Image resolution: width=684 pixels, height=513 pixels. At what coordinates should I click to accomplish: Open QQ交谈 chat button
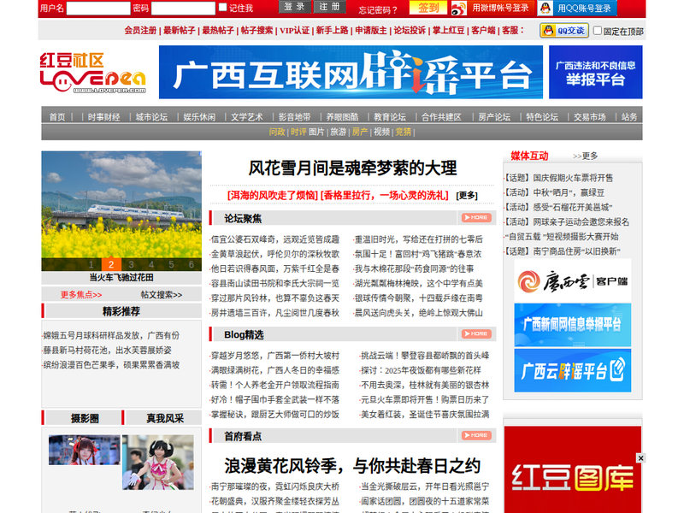coord(563,31)
